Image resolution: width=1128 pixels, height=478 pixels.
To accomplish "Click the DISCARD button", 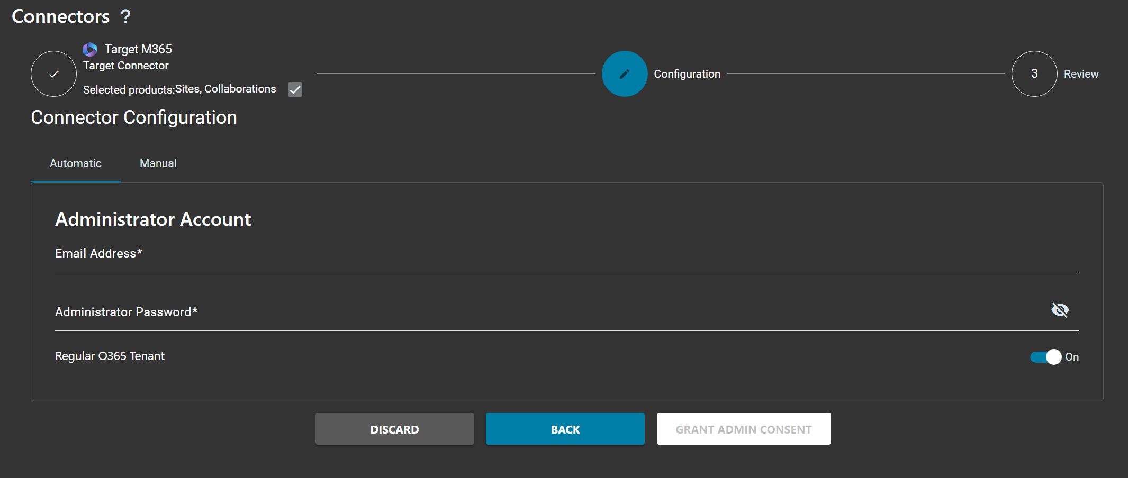I will tap(394, 429).
